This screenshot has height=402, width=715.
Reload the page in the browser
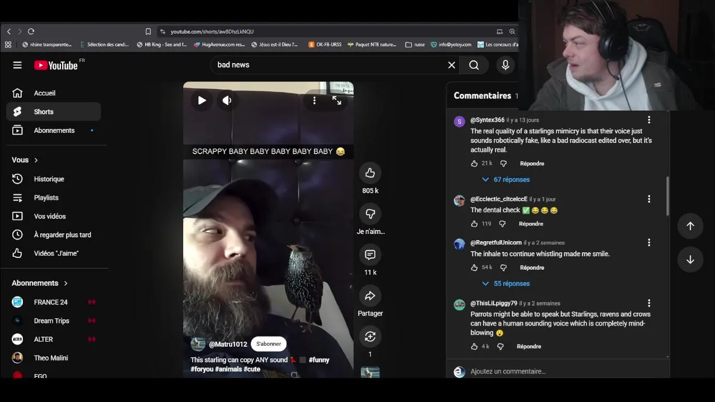(x=31, y=32)
